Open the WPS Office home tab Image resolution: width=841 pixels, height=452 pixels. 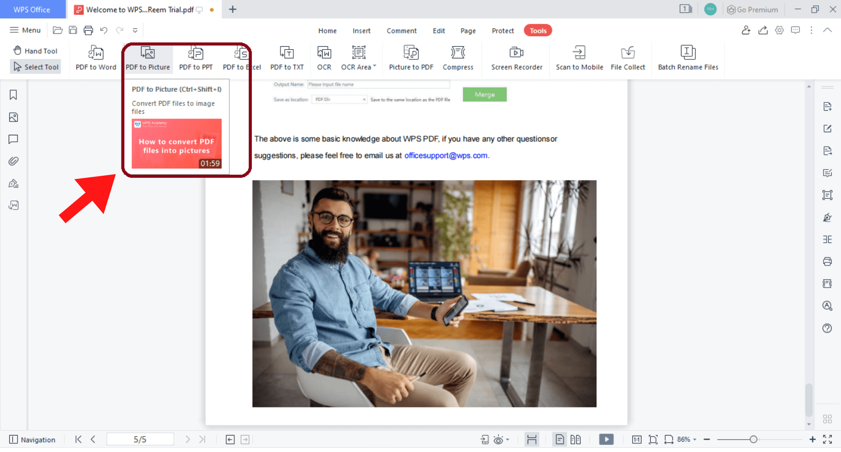click(x=32, y=9)
